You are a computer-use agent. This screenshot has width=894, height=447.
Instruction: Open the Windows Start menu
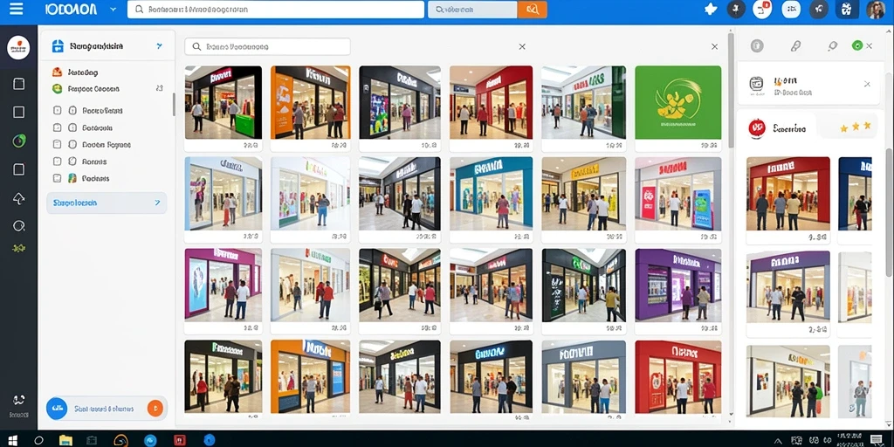point(12,440)
